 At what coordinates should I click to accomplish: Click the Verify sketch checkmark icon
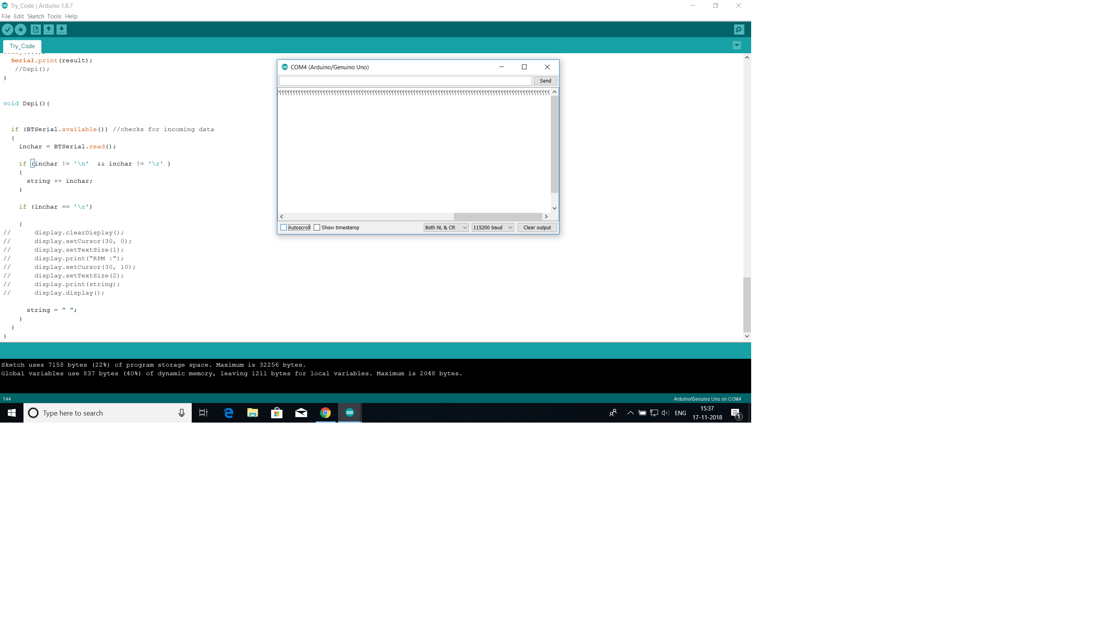click(x=8, y=29)
